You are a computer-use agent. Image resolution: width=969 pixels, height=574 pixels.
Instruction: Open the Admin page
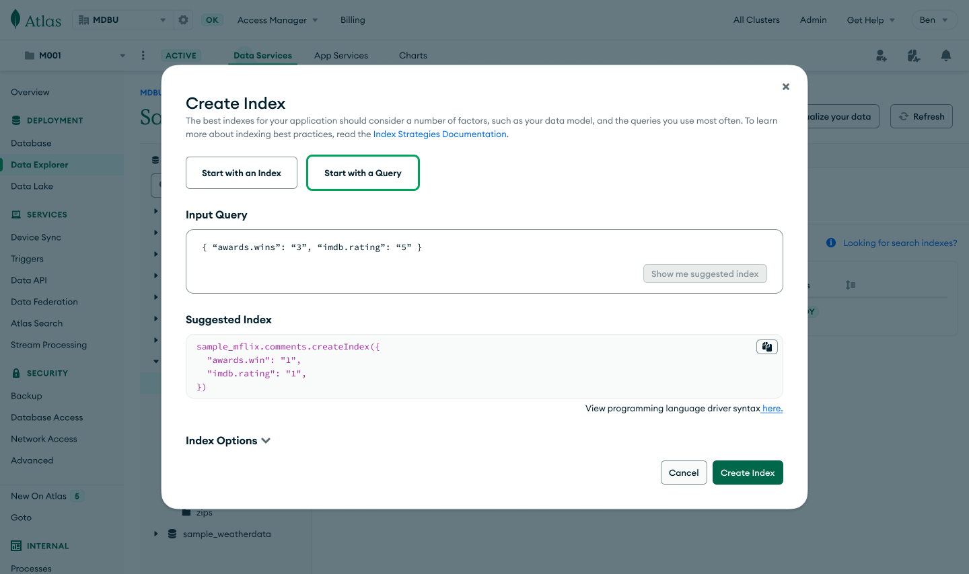point(813,20)
